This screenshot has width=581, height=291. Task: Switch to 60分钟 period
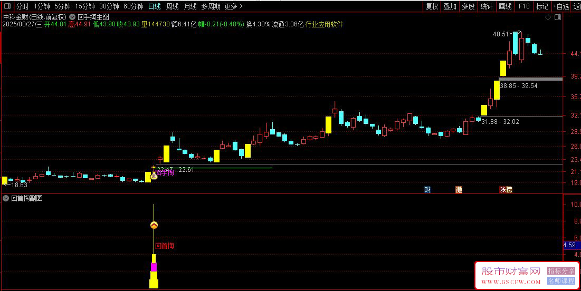134,6
